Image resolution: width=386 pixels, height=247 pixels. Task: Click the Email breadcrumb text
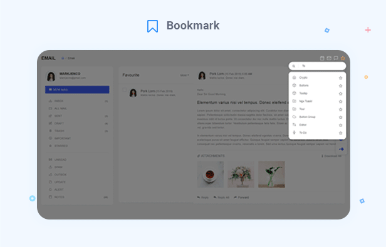tap(71, 58)
